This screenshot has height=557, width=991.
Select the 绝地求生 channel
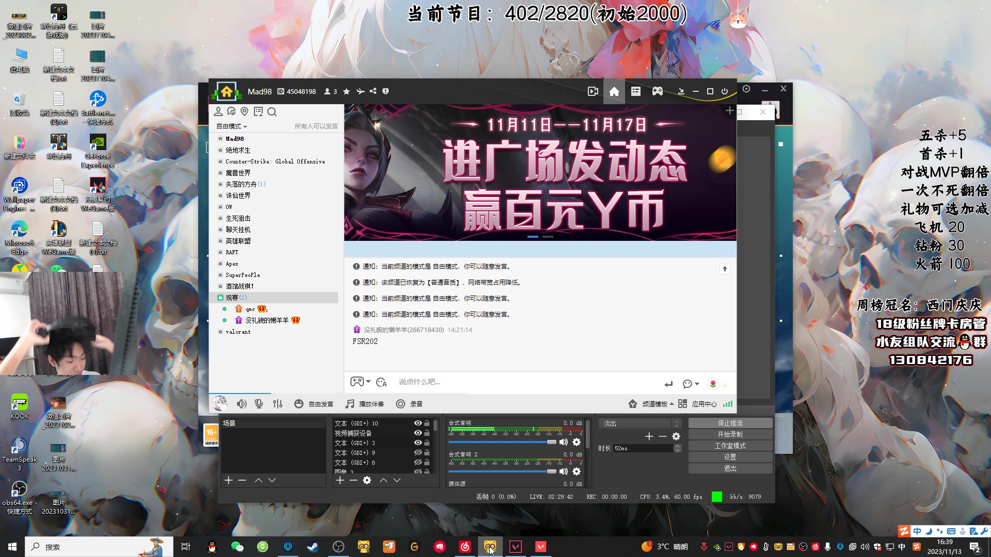coord(238,150)
